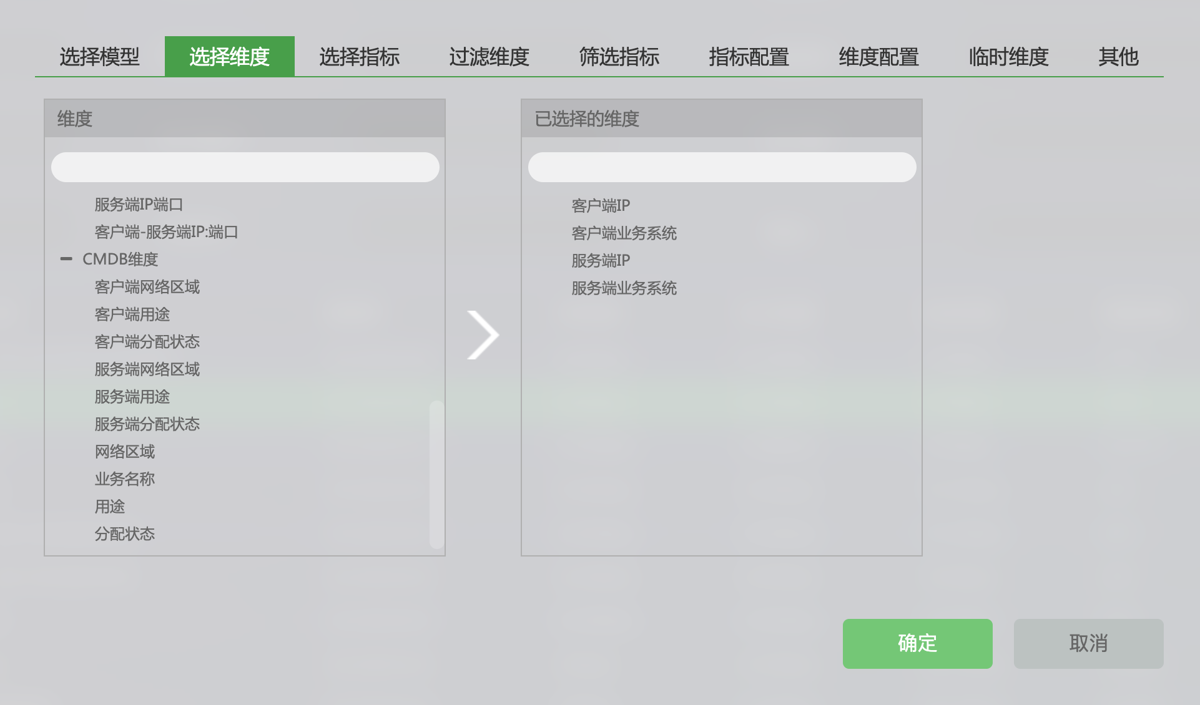Image resolution: width=1200 pixels, height=705 pixels.
Task: Select 业务名称 in the dimension tree
Action: [125, 479]
